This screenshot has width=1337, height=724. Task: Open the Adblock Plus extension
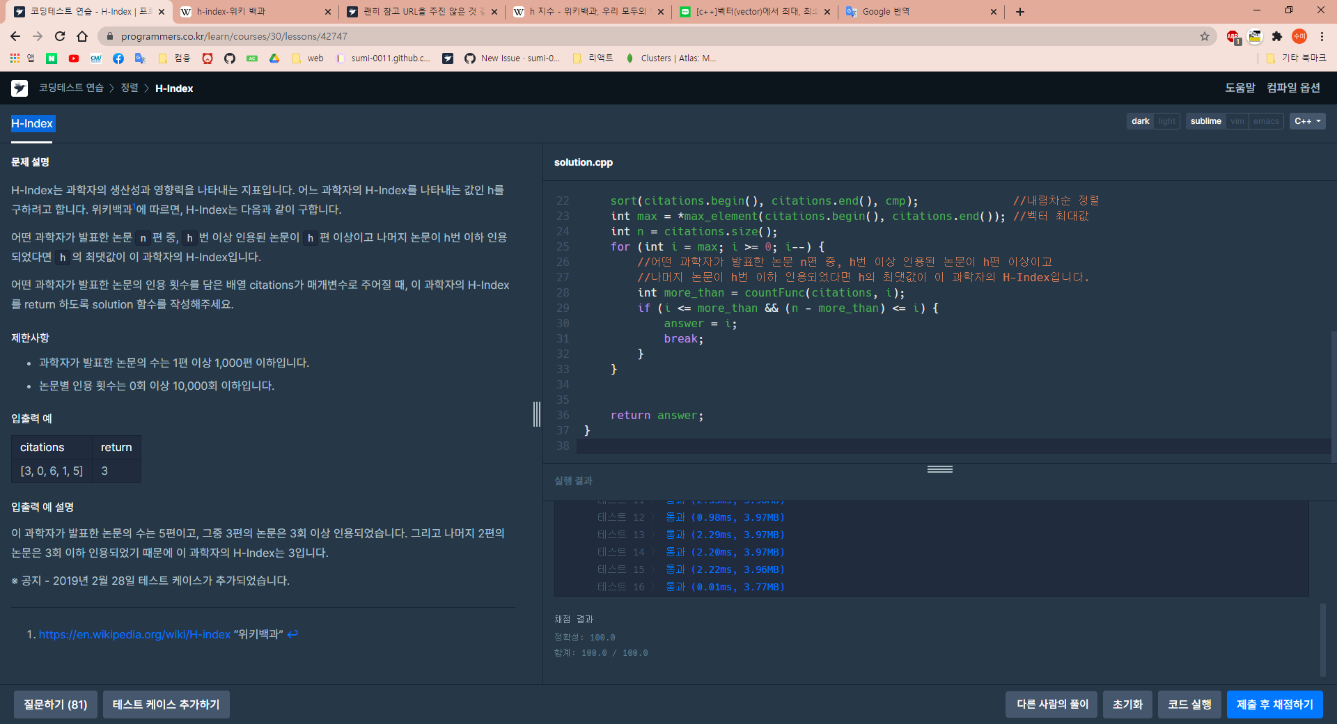(1233, 37)
